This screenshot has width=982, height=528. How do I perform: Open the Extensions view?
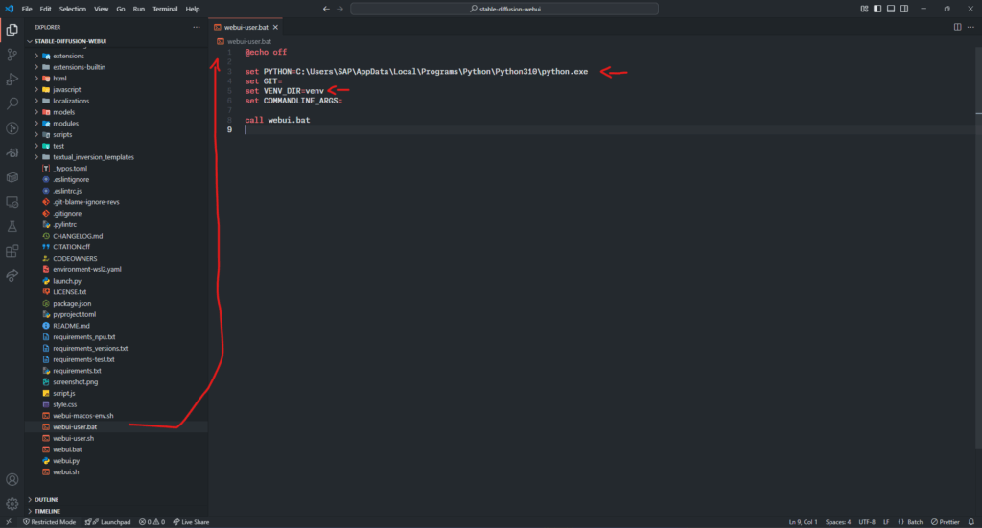12,251
